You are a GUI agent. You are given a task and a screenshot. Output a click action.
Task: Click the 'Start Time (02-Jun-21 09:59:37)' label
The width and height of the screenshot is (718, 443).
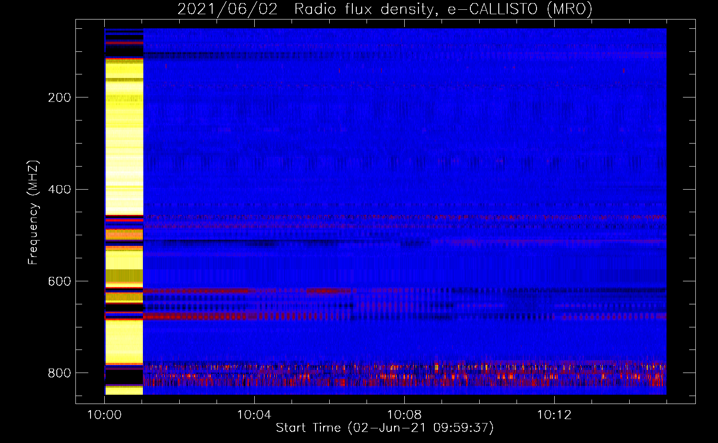point(385,428)
